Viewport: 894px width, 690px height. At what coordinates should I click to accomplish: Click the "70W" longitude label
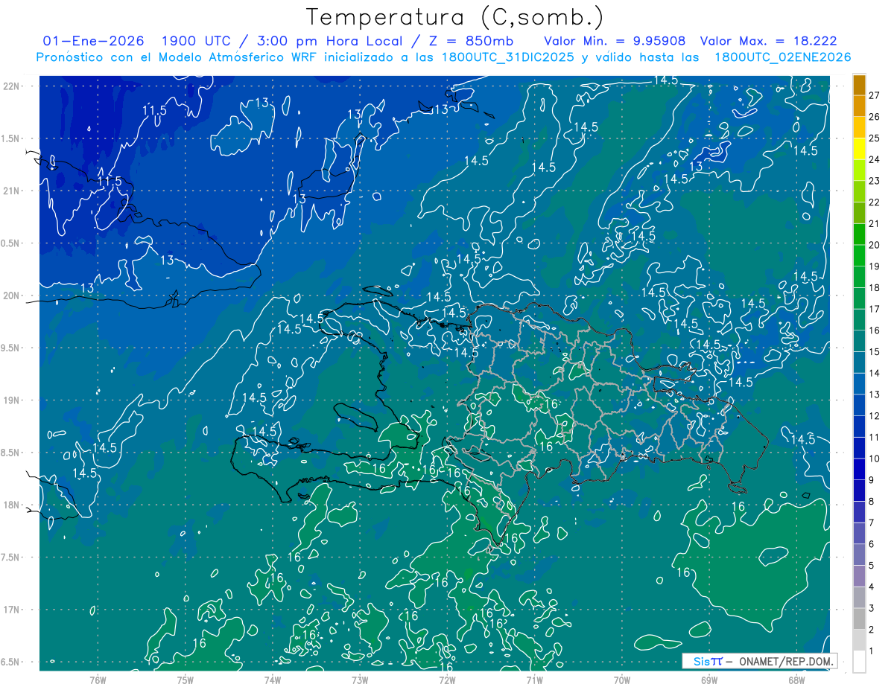(621, 680)
